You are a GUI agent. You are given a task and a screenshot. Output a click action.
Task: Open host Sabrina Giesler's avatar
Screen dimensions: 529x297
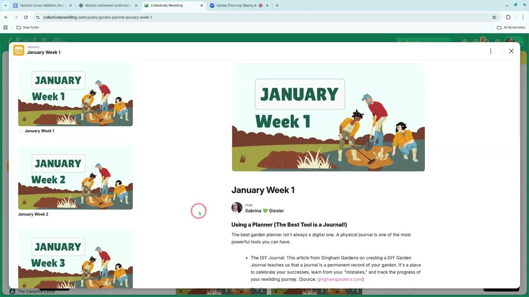[237, 207]
